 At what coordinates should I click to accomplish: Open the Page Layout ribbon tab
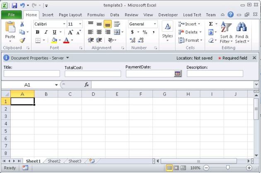(70, 15)
